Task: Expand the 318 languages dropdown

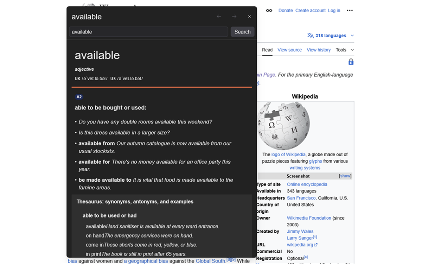Action: 331,36
